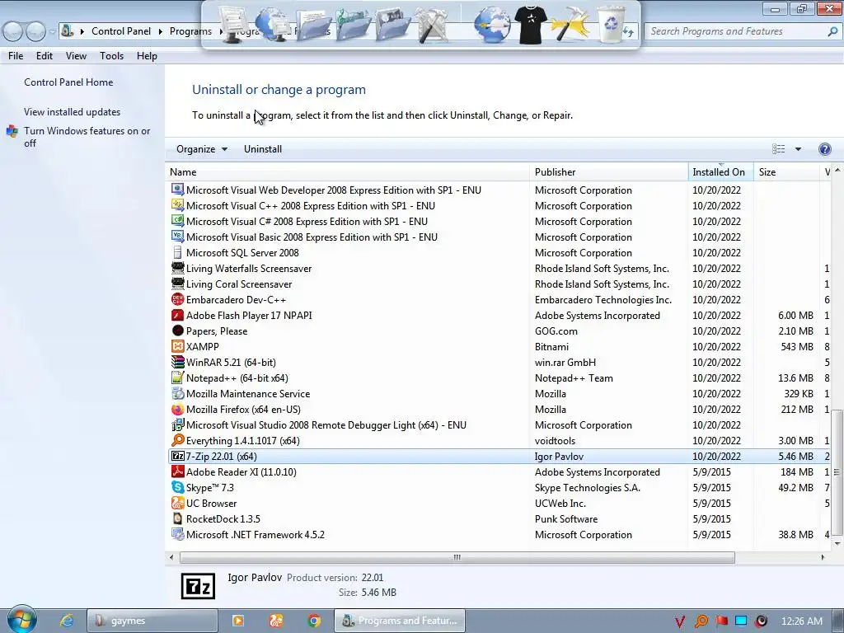Open the help question mark icon
The image size is (844, 633).
click(x=824, y=149)
